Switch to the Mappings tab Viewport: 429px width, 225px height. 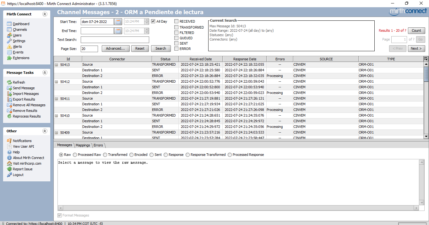click(83, 145)
